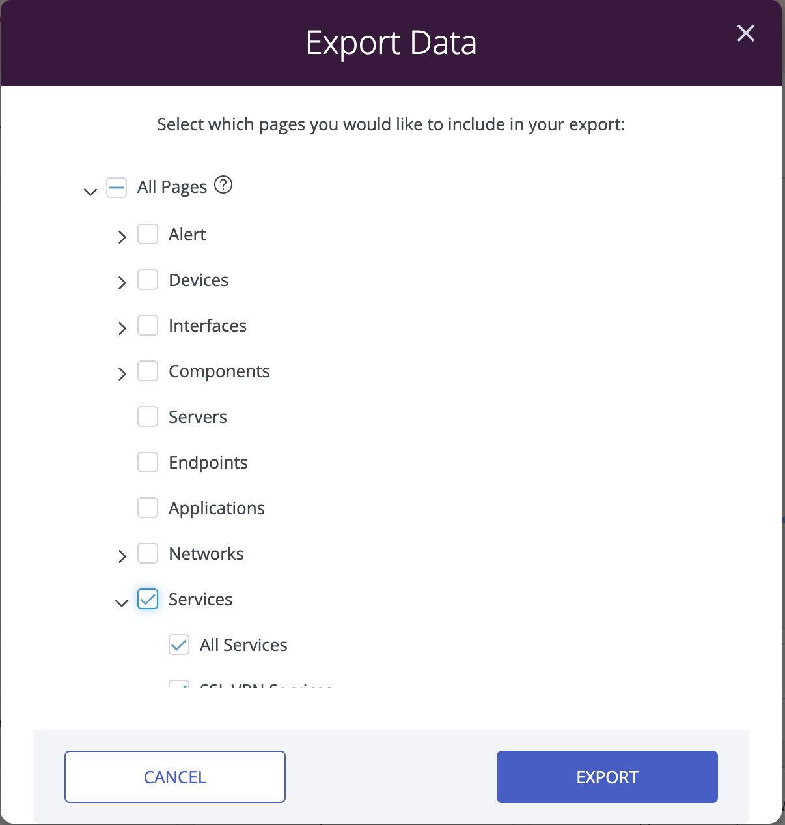Uncheck the Services checkbox

point(148,599)
